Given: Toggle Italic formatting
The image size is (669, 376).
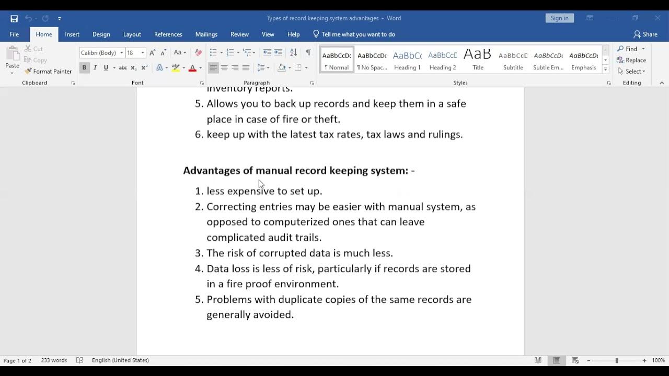Looking at the screenshot, I should pos(95,68).
